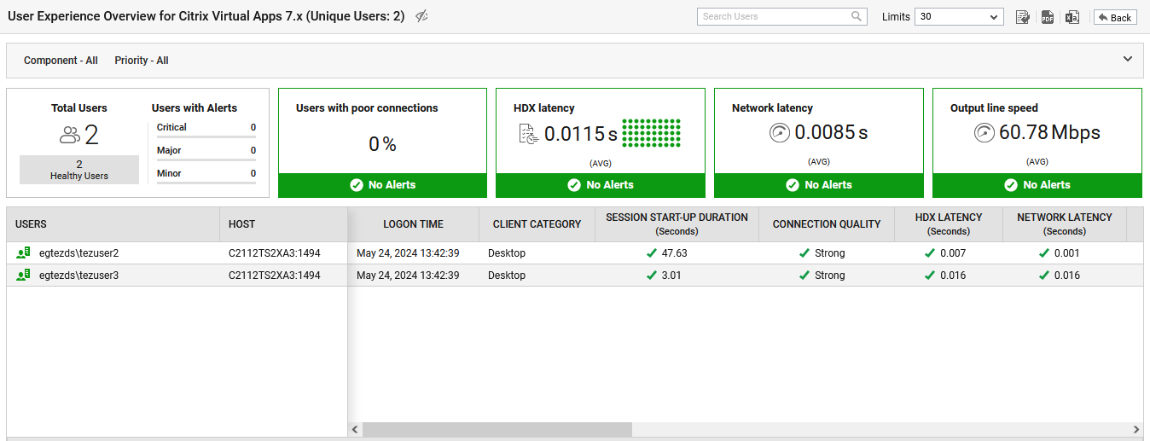Click the search magnifier icon in Search Users

[x=857, y=16]
